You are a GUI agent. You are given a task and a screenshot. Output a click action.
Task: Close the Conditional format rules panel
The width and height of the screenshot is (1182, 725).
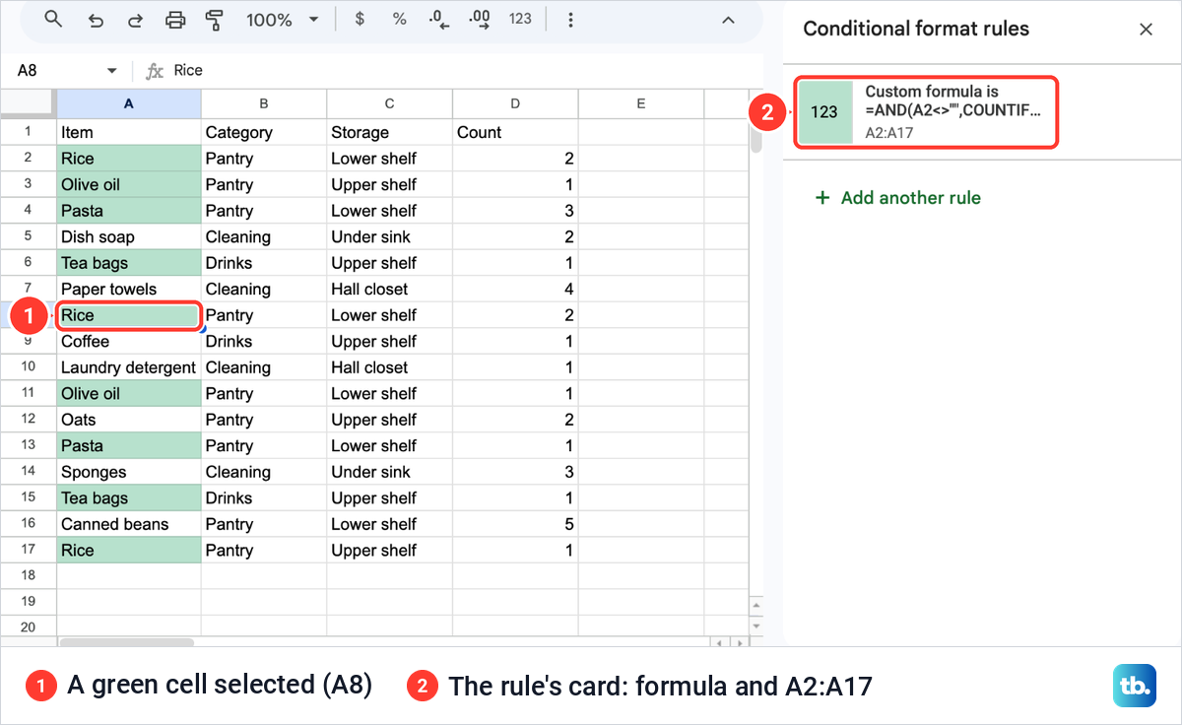[1146, 29]
